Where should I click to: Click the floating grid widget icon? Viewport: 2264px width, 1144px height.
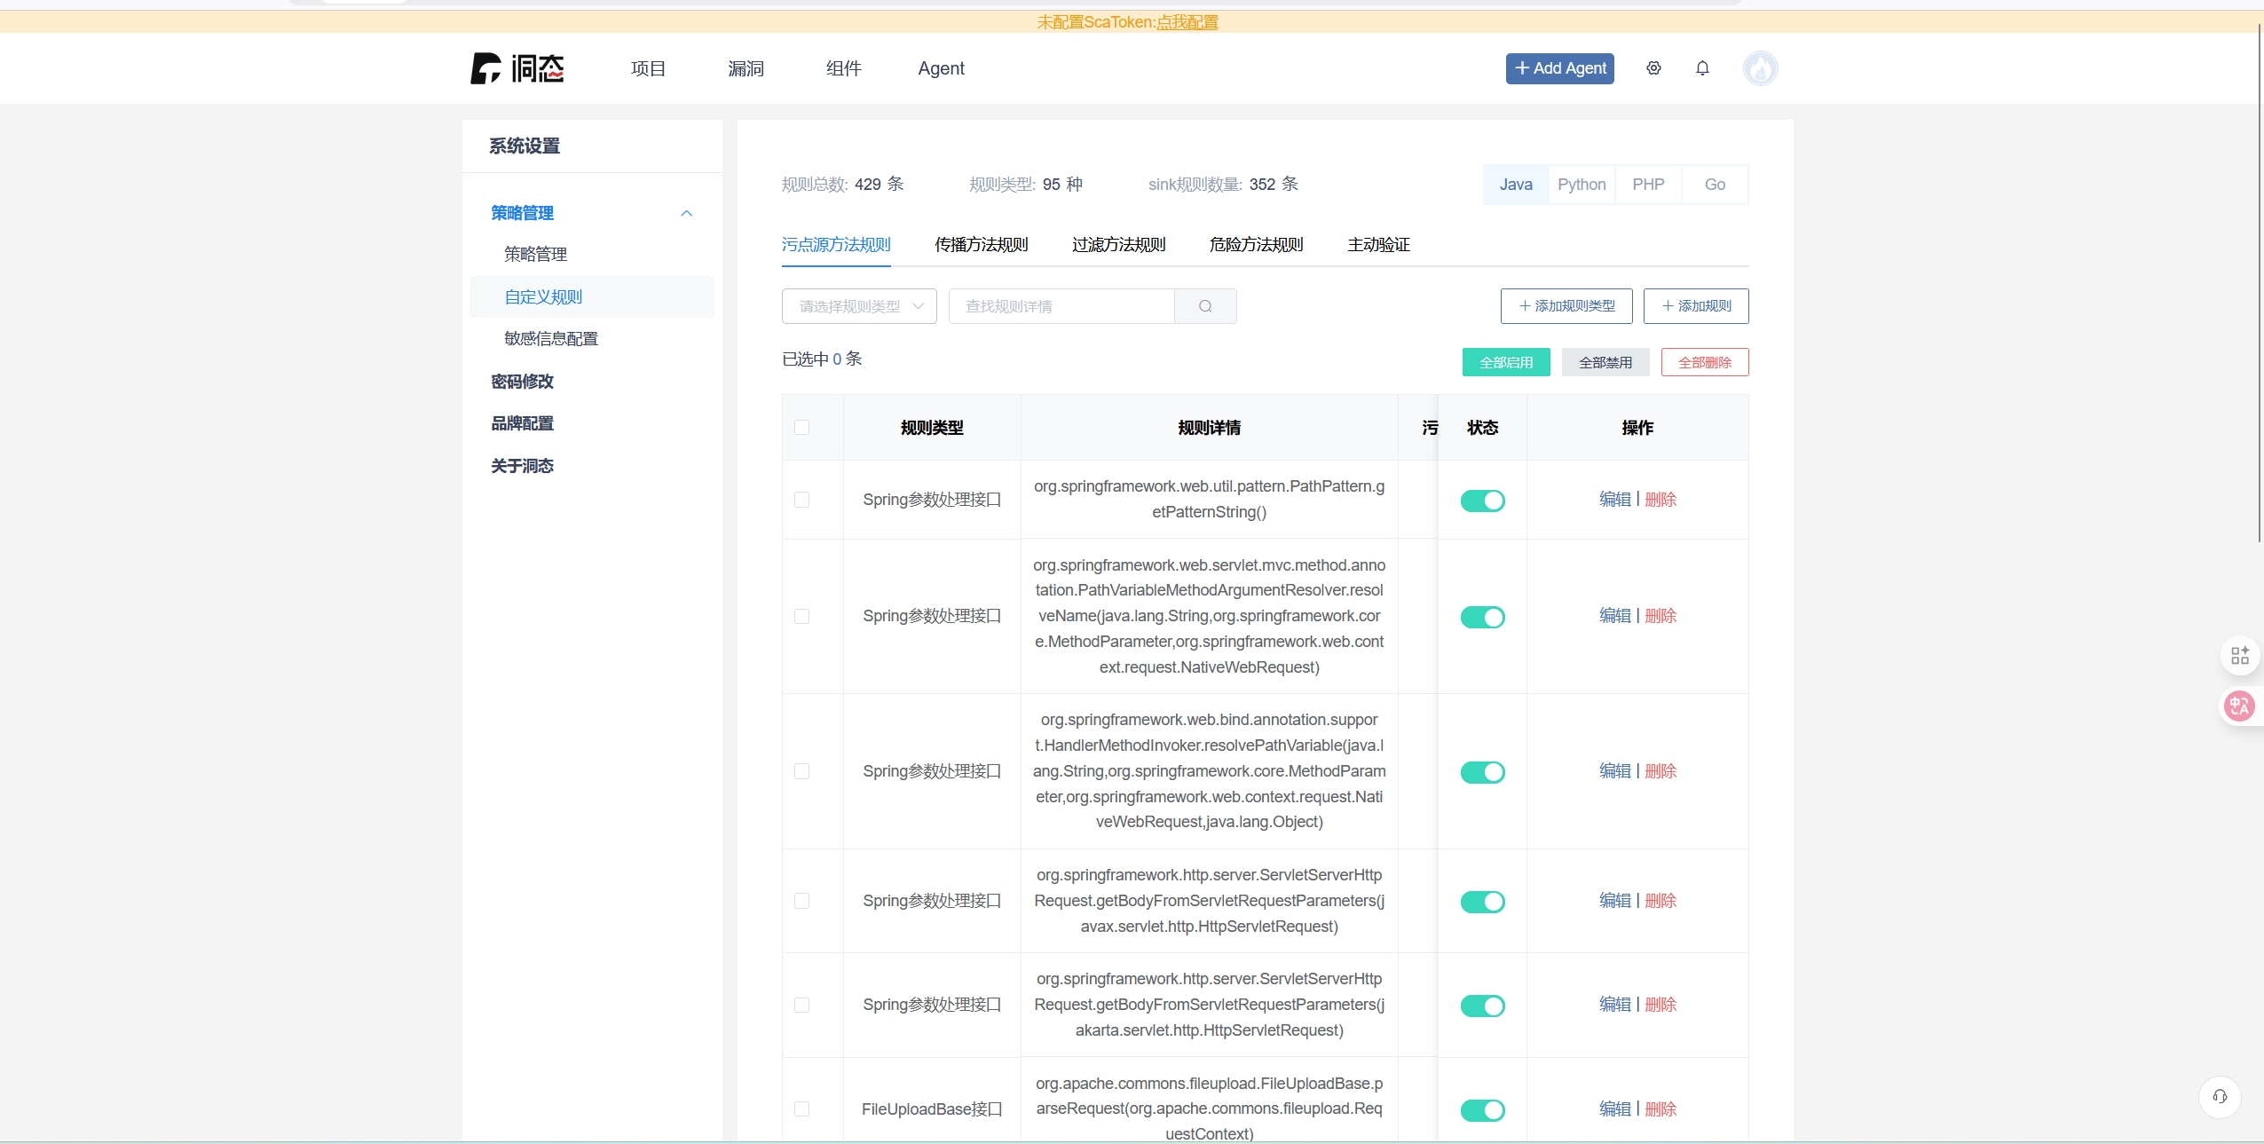(2240, 655)
